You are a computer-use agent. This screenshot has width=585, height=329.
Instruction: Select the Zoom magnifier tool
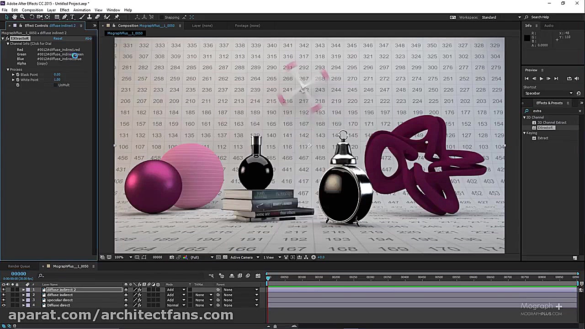(x=22, y=17)
